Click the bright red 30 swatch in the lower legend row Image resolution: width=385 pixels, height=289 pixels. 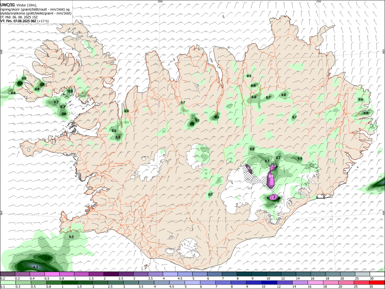click(377, 282)
